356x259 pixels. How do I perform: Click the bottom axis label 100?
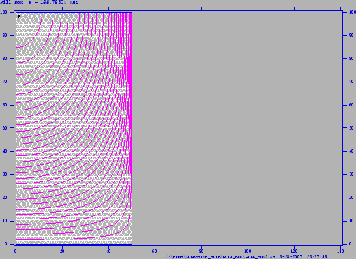(248, 251)
